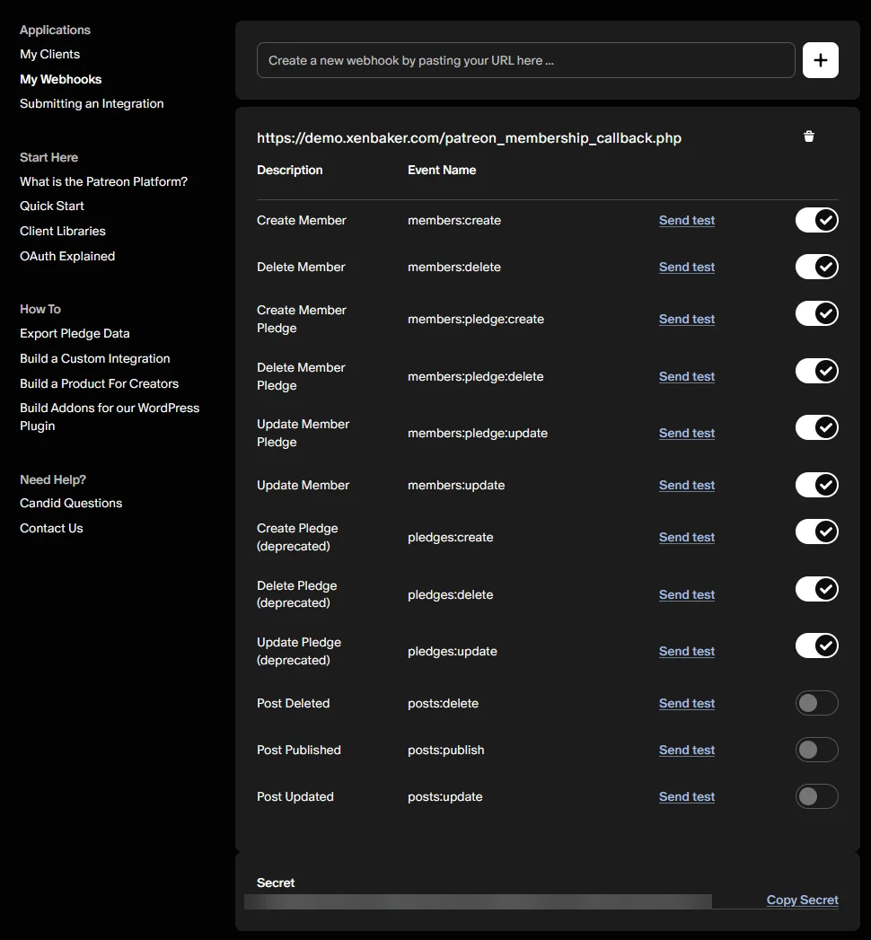The height and width of the screenshot is (940, 871).
Task: Send test for Post Published
Action: (x=686, y=750)
